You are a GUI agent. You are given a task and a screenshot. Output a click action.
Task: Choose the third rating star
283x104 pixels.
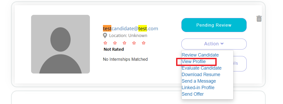coord(124,43)
